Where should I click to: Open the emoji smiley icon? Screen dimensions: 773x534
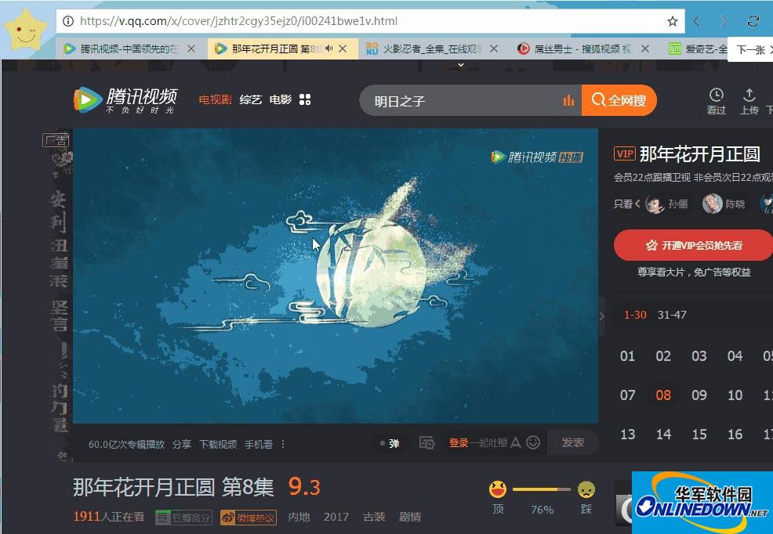(533, 443)
